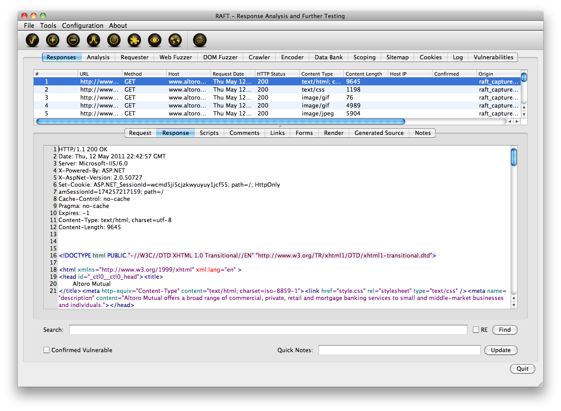
Task: Select row 3 with content length 76
Action: click(x=277, y=97)
